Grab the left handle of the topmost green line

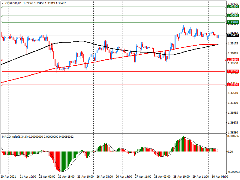(x=1, y=7)
